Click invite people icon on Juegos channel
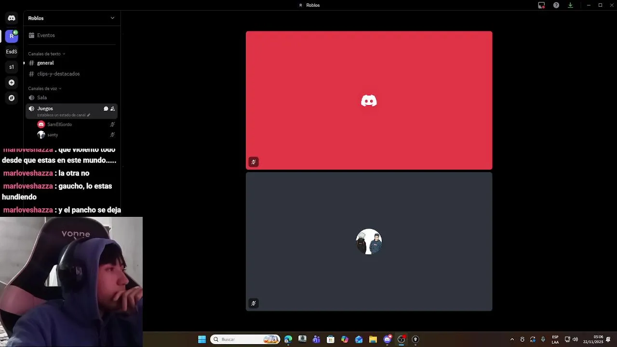Image resolution: width=617 pixels, height=347 pixels. (113, 109)
